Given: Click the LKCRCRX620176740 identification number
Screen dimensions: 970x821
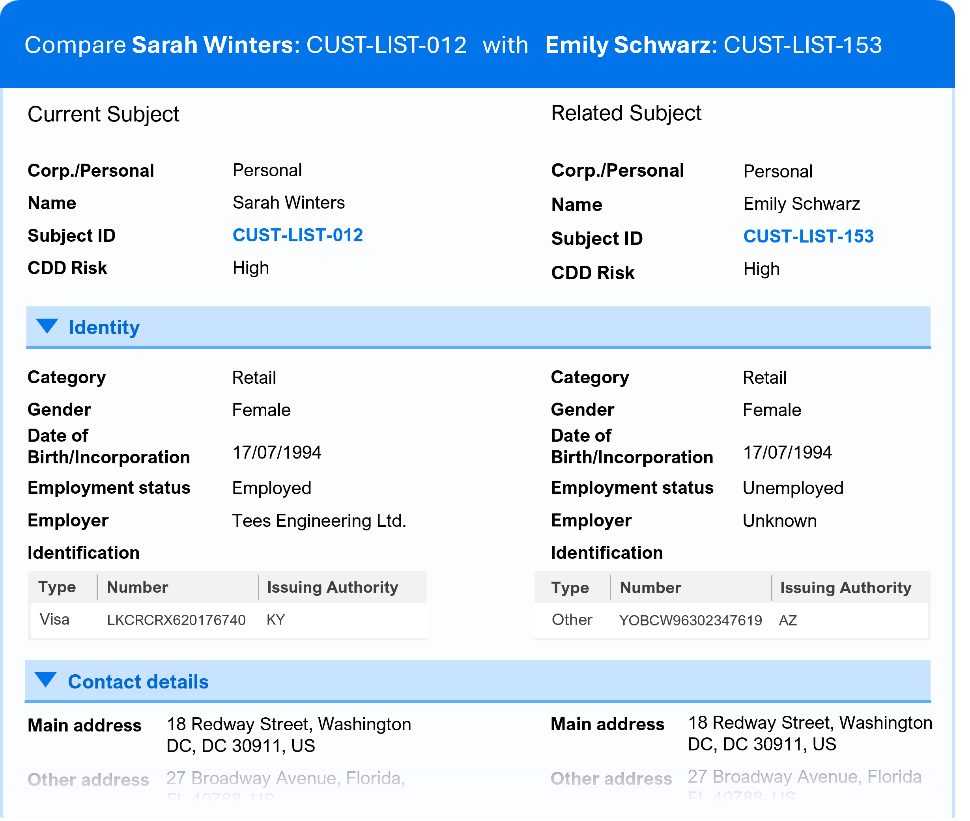Looking at the screenshot, I should click(176, 620).
